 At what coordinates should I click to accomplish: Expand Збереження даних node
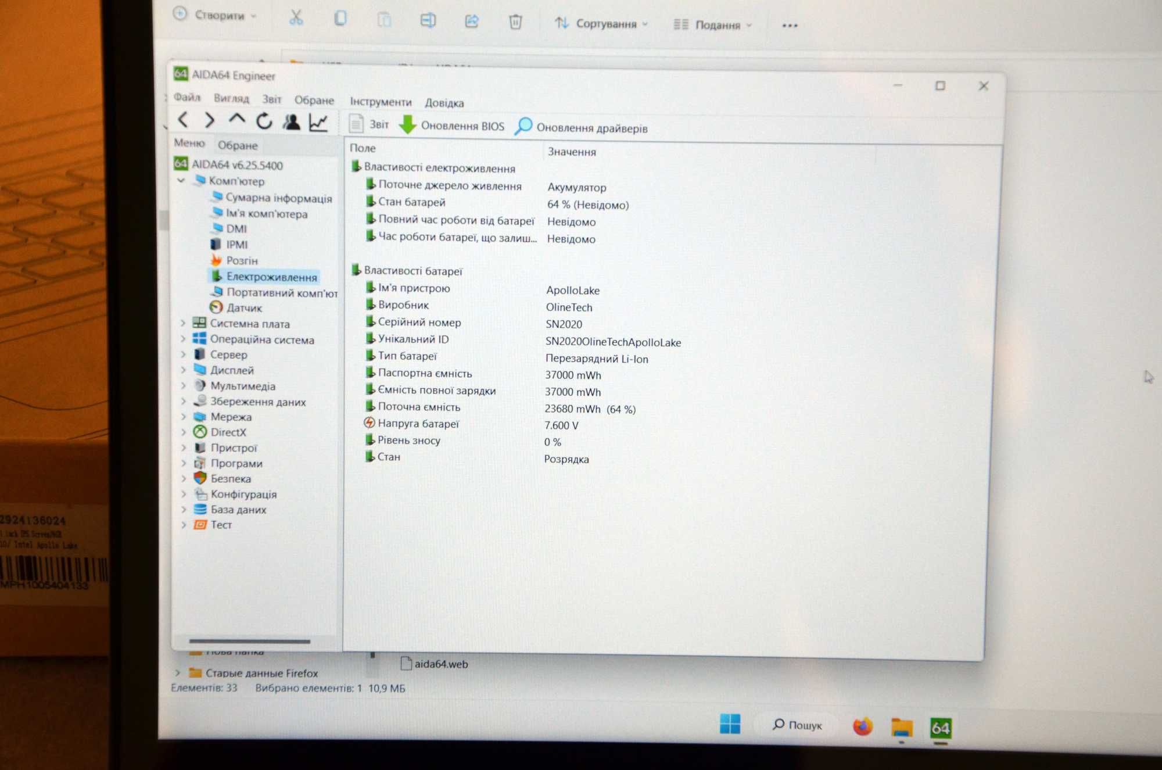coord(183,401)
